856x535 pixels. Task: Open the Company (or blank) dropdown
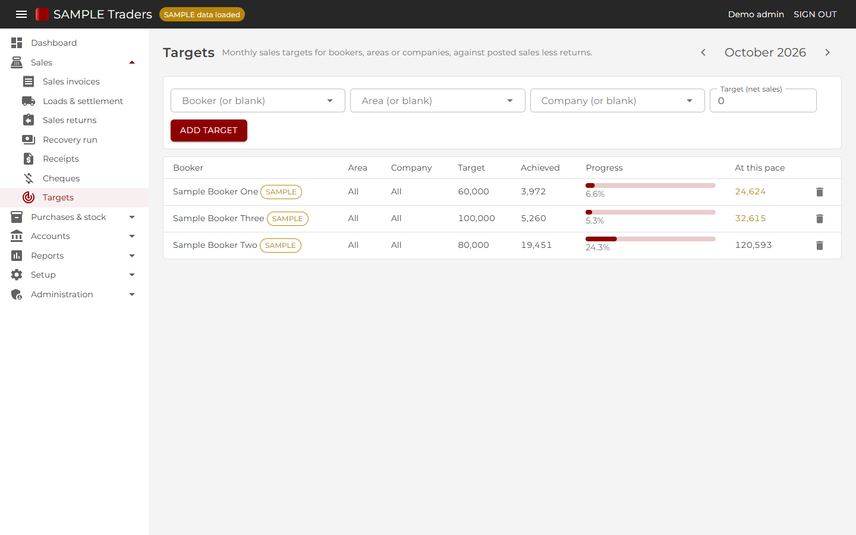pyautogui.click(x=618, y=100)
